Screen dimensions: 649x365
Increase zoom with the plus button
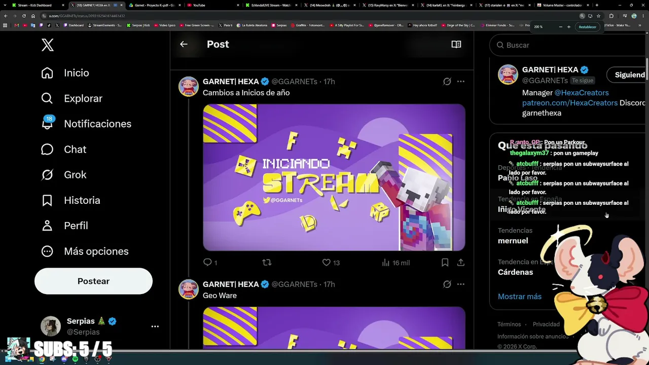coord(568,27)
